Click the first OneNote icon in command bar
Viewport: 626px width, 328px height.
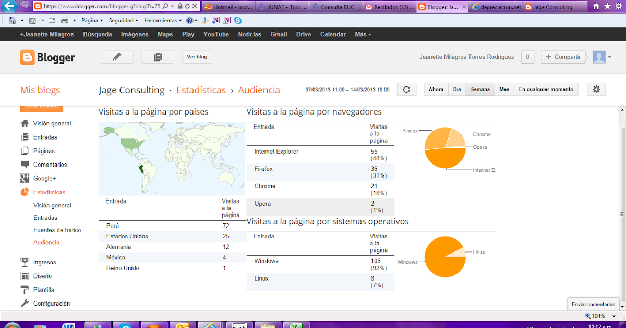pos(215,20)
